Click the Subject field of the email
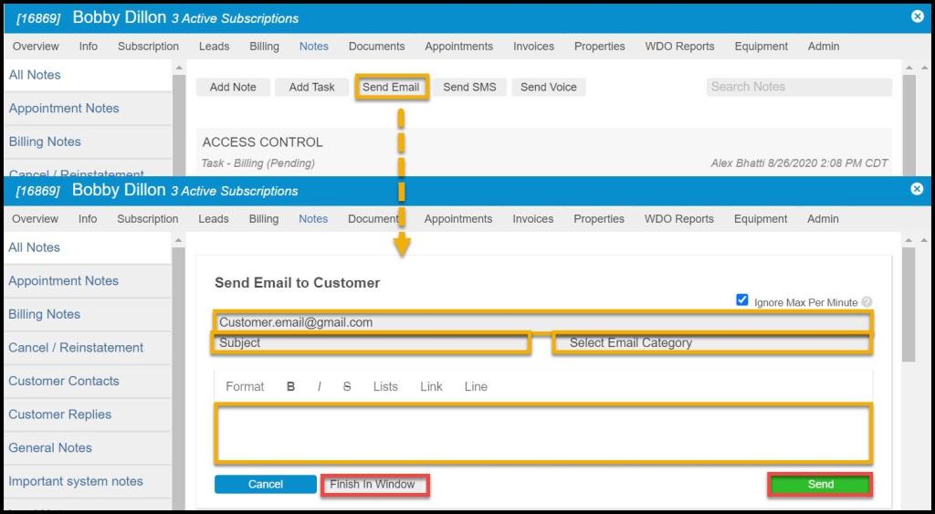935x514 pixels. 371,343
